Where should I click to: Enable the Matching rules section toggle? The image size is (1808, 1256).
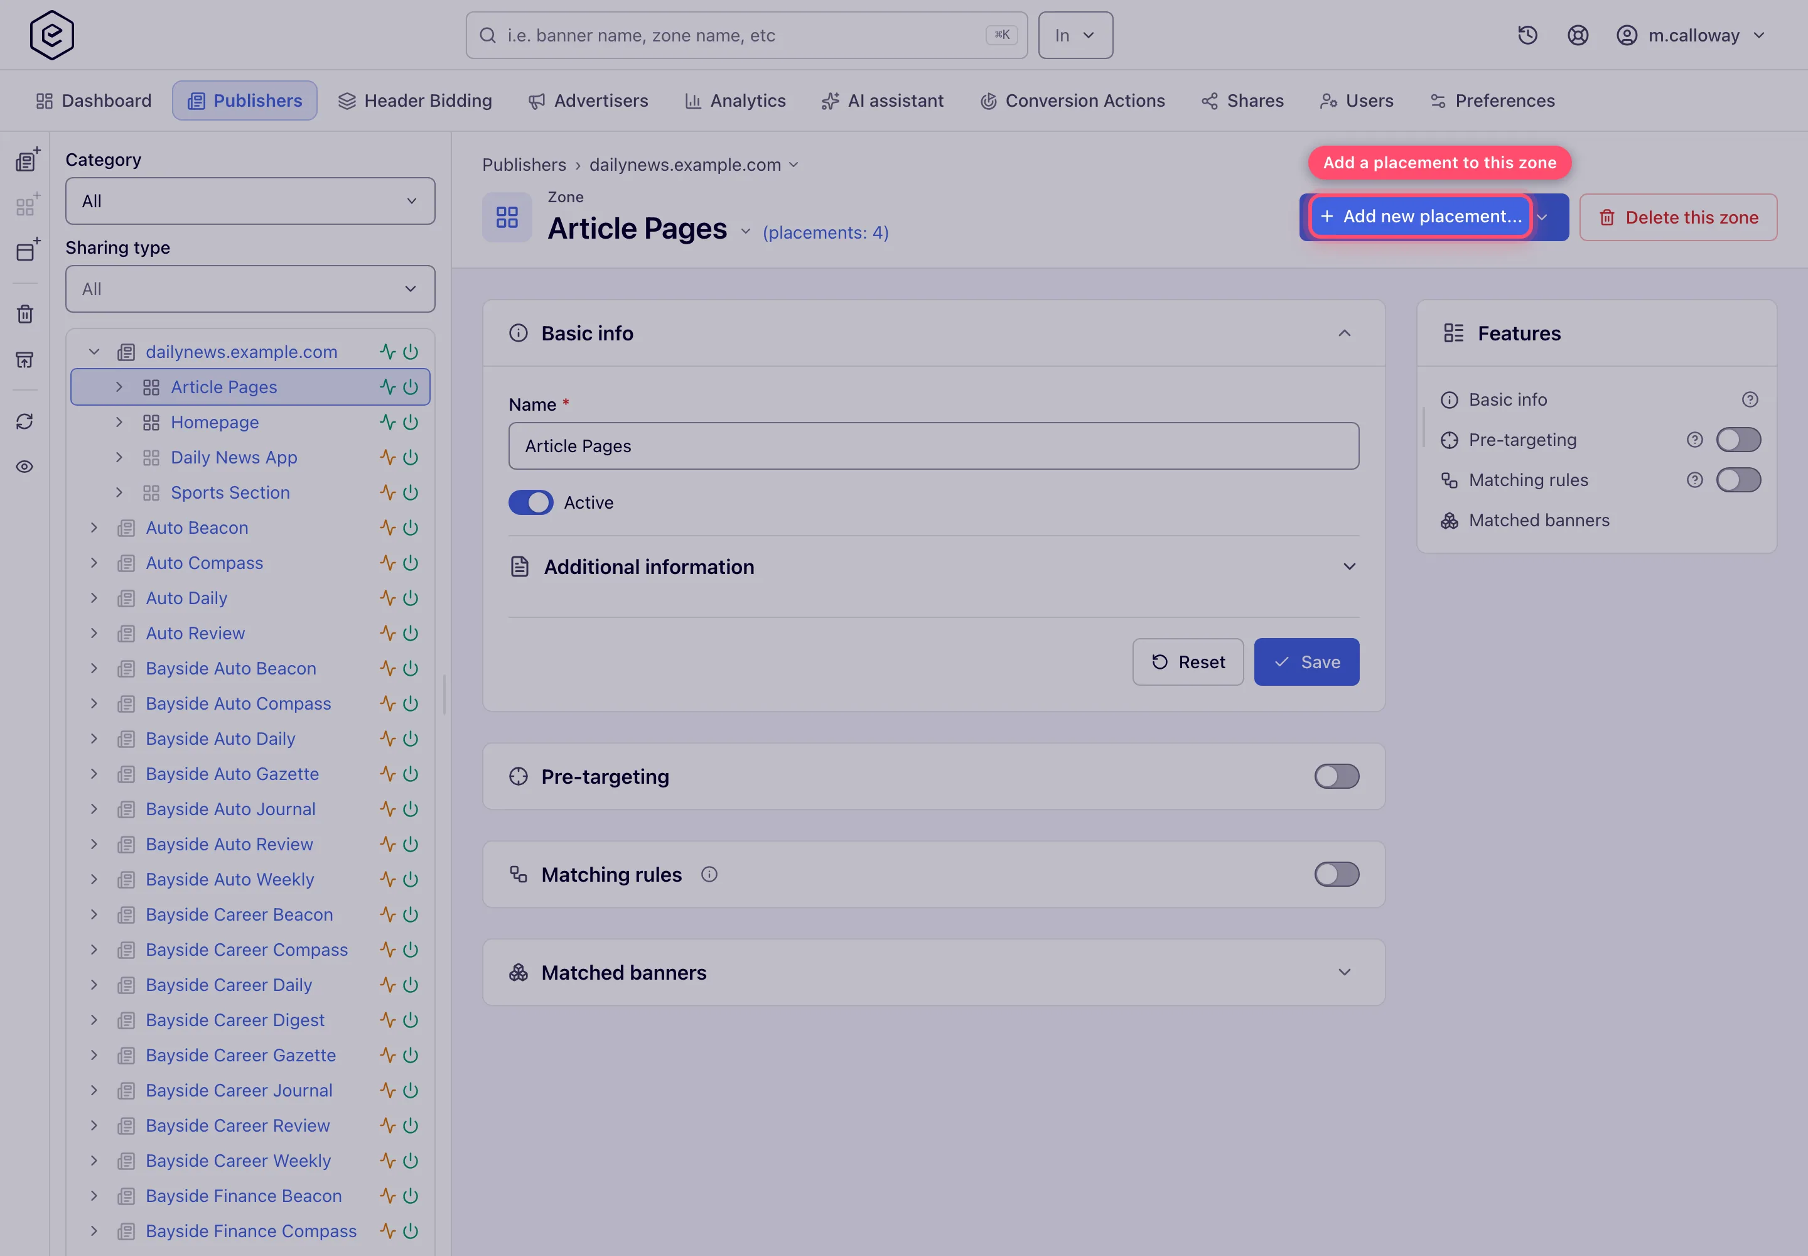coord(1337,874)
